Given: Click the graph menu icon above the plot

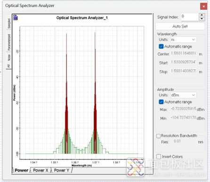Looking at the screenshot, I should point(16,17).
